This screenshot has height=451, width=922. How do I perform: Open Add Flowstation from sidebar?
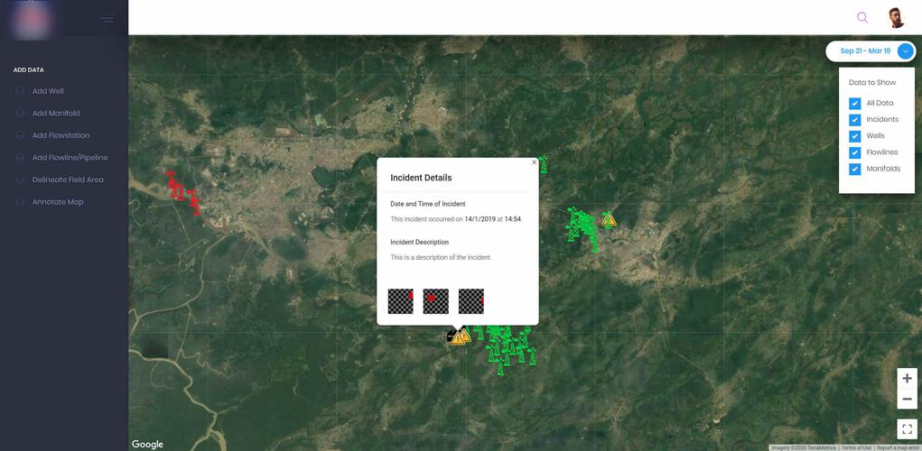61,135
